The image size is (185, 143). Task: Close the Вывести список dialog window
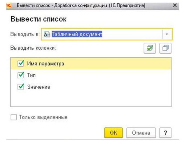pos(175,5)
